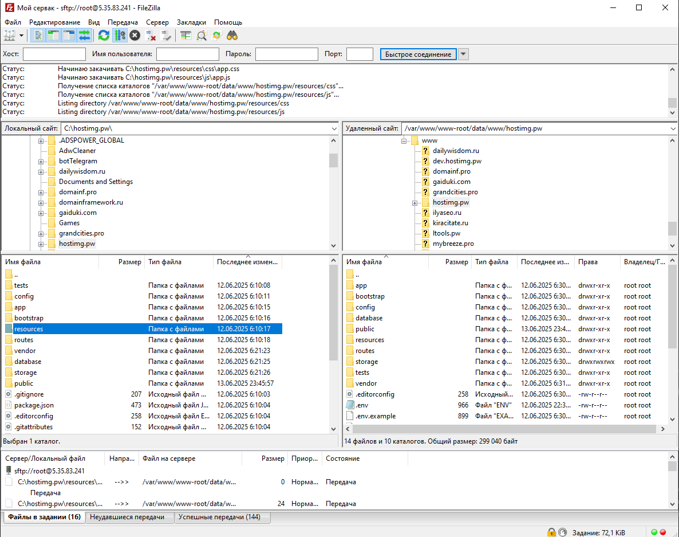Open the Передача menu

(x=123, y=22)
